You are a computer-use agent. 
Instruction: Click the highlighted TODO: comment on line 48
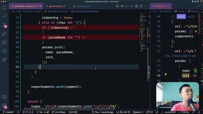[181, 16]
